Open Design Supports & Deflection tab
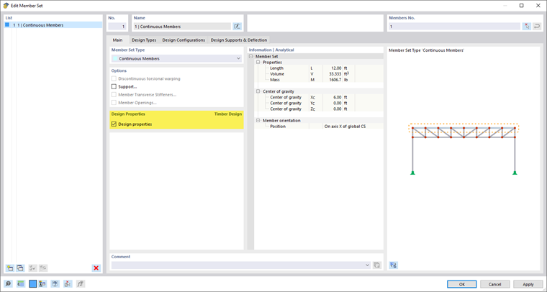This screenshot has height=292, width=547. [239, 40]
